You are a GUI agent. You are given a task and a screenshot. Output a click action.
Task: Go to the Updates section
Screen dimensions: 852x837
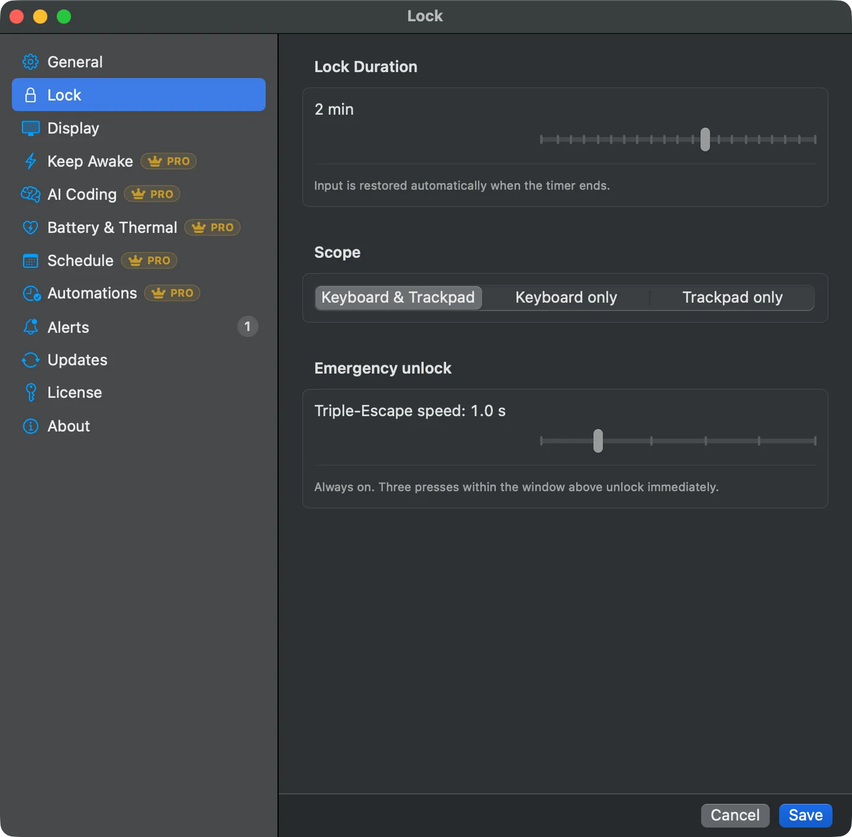[138, 360]
